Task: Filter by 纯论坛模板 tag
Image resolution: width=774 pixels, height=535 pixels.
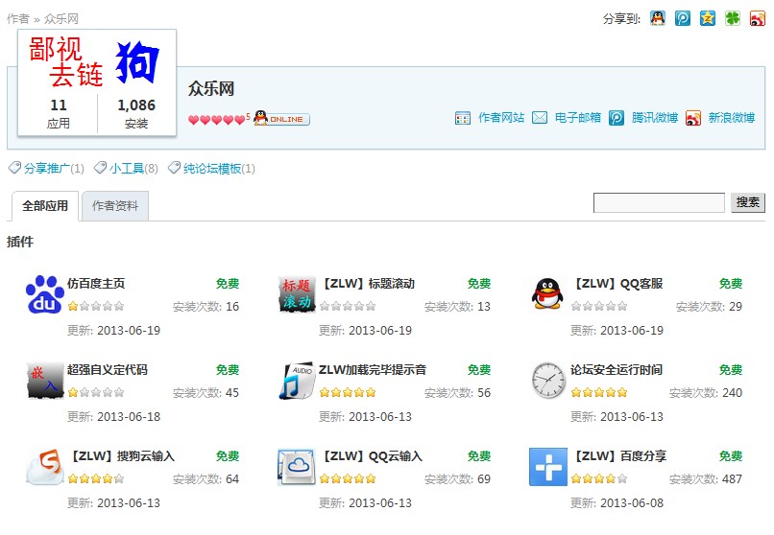Action: point(212,169)
